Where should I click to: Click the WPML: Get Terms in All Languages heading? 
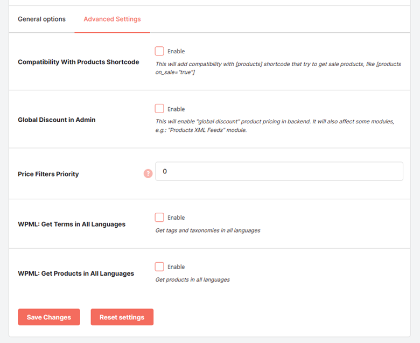(x=72, y=224)
